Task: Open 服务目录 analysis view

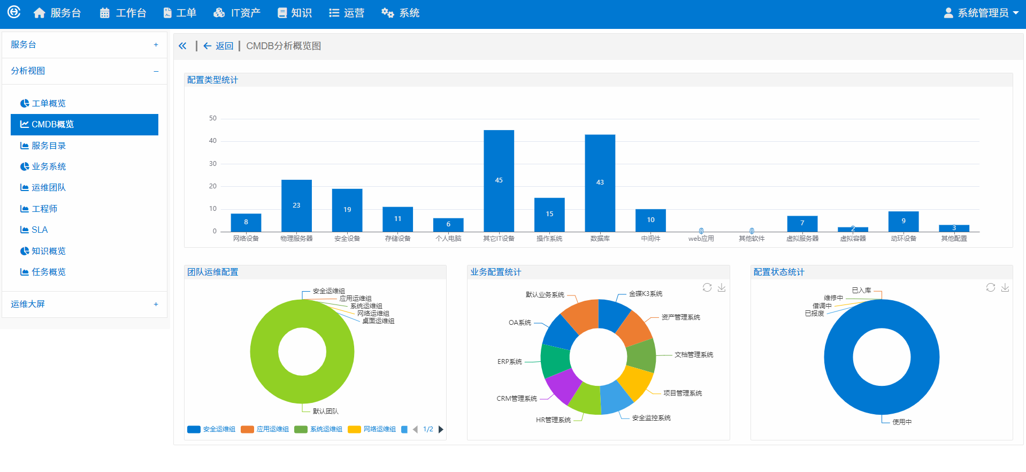Action: click(85, 146)
